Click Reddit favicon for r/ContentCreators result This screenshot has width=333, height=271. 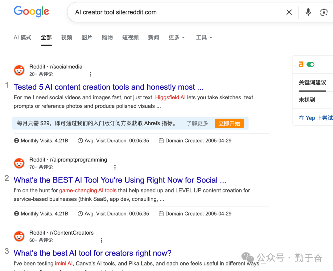click(x=19, y=236)
